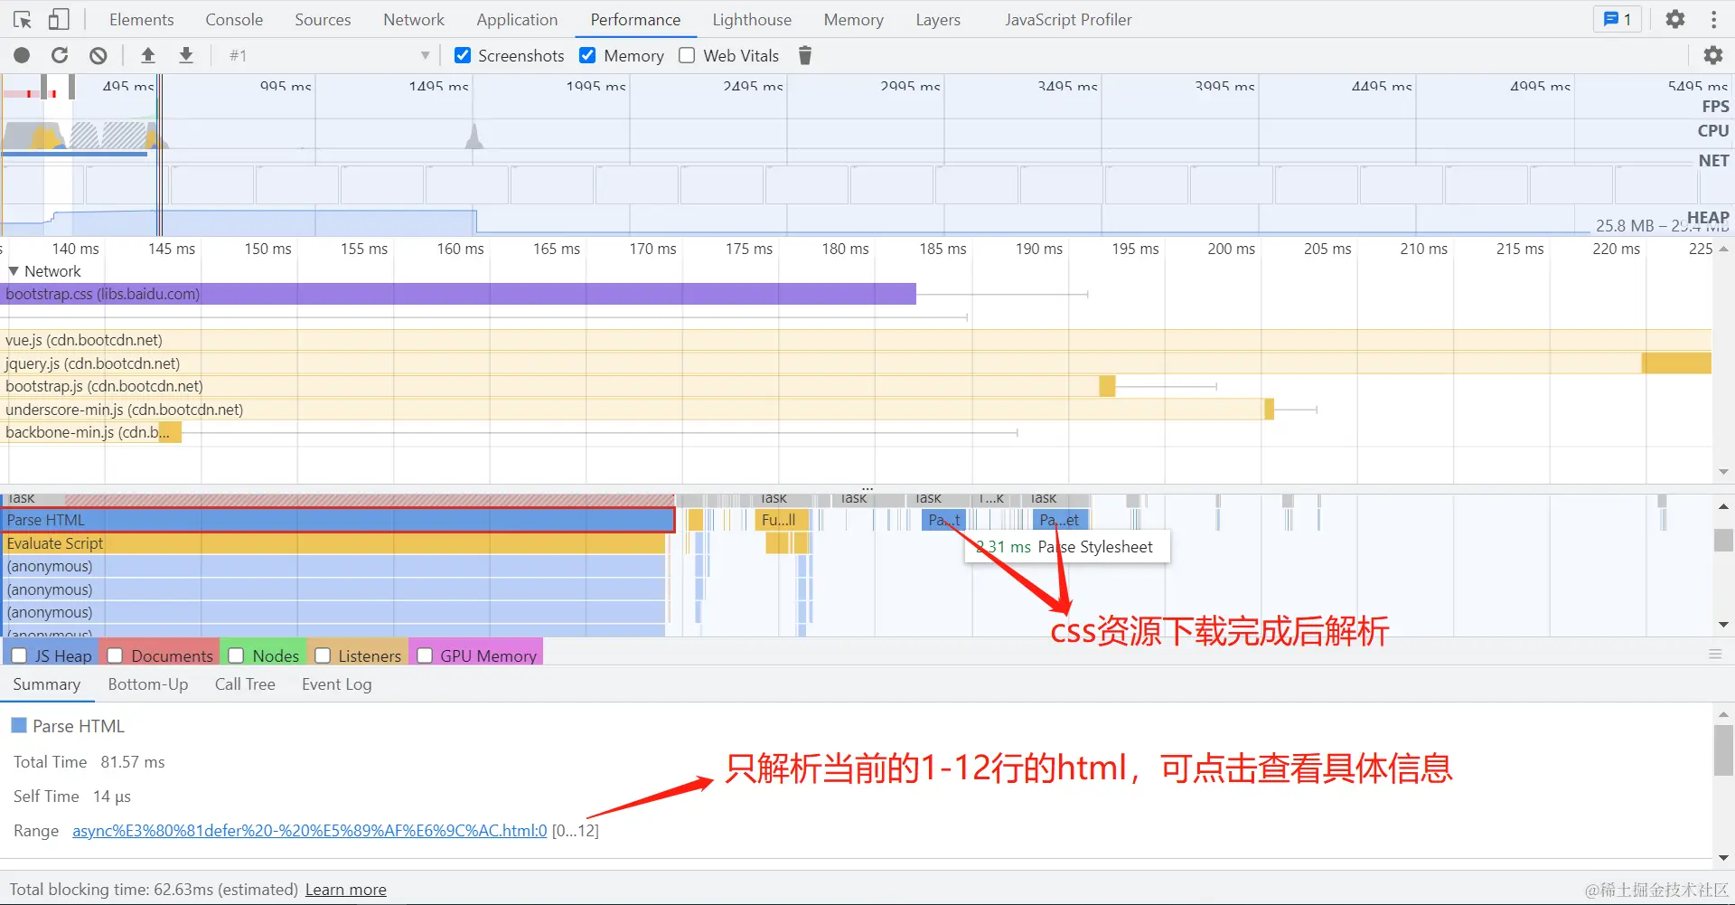Click the summary pane scroll up arrow
This screenshot has height=905, width=1735.
coord(1723,714)
